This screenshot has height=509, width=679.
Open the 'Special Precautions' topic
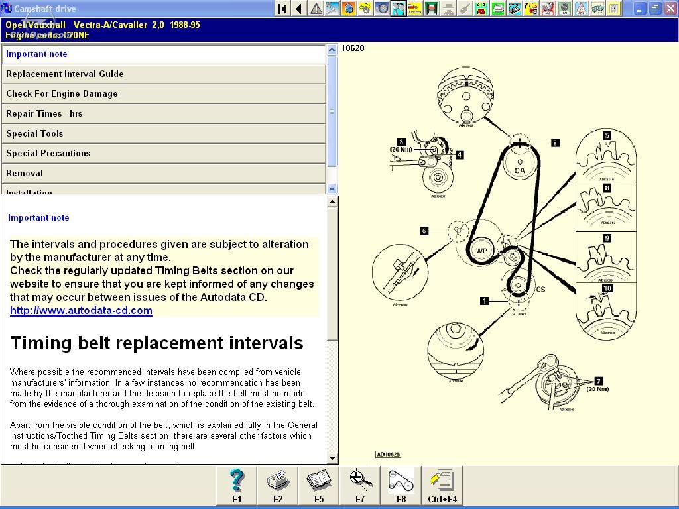pos(164,154)
